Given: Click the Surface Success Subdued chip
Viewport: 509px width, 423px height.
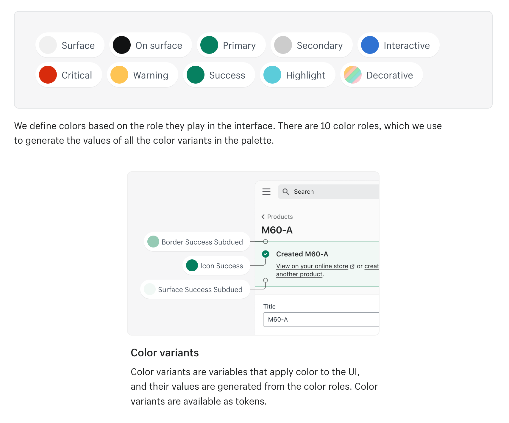Looking at the screenshot, I should pyautogui.click(x=195, y=289).
